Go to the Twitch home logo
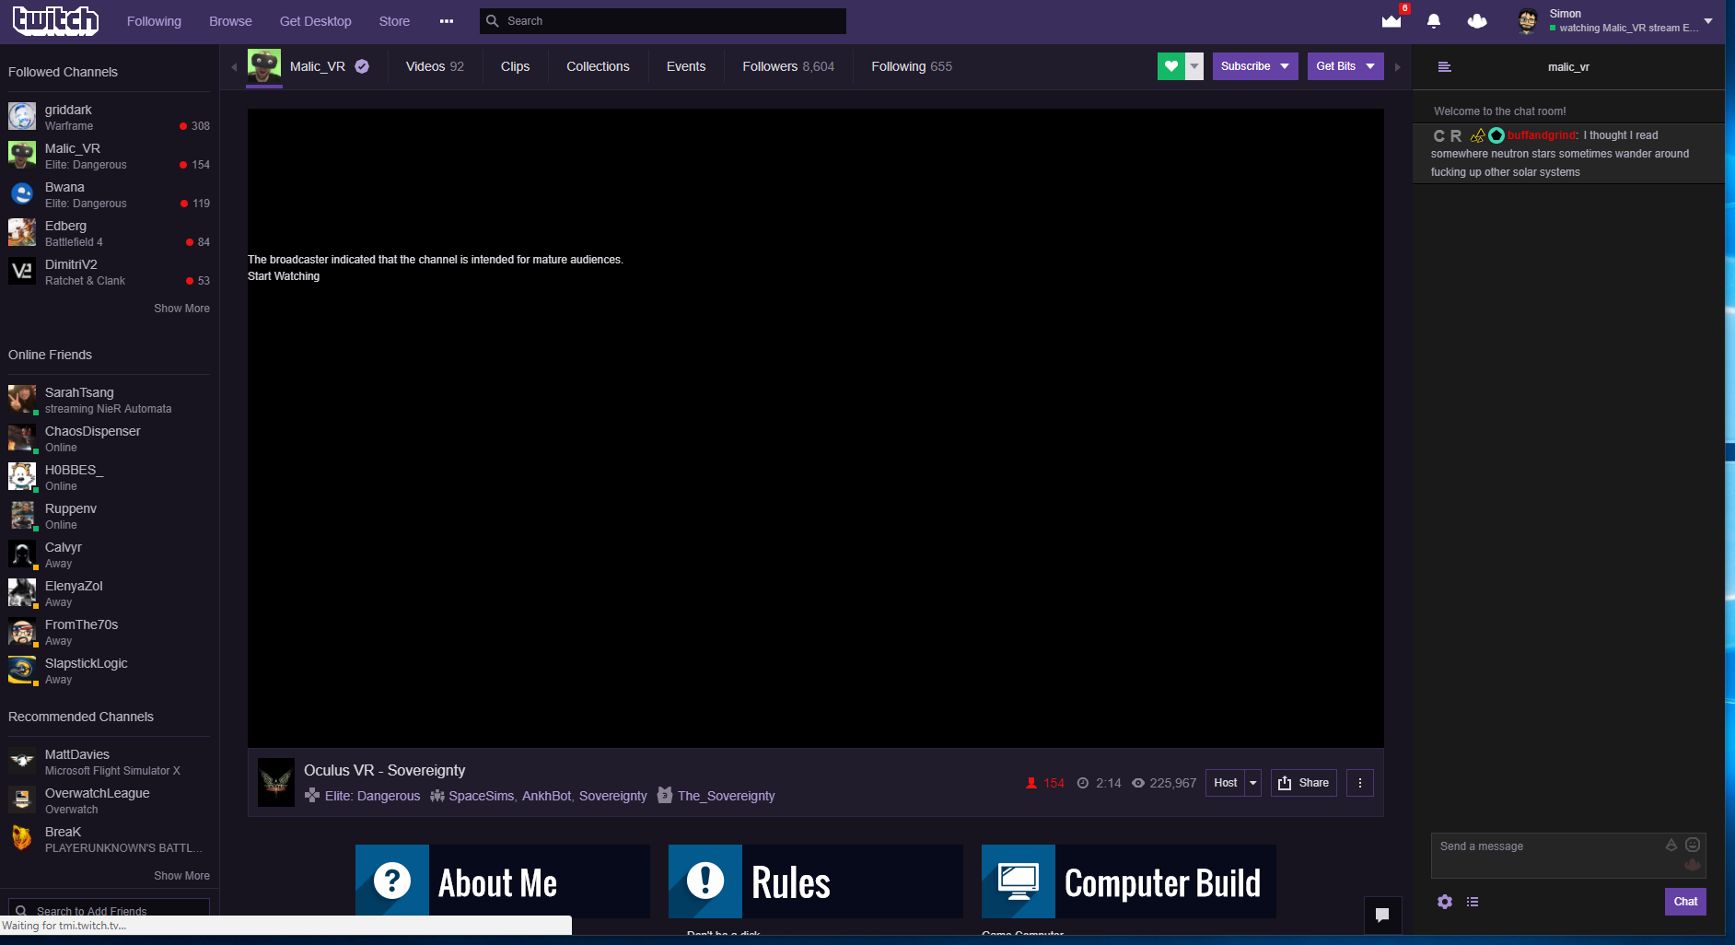 point(55,20)
